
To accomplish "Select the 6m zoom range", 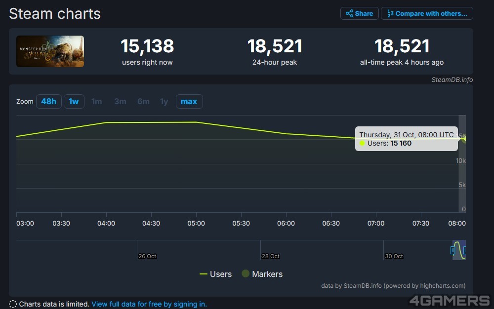I will click(x=143, y=101).
